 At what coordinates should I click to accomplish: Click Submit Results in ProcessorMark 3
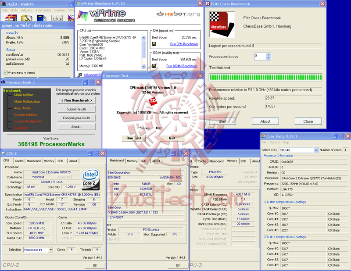(76, 109)
